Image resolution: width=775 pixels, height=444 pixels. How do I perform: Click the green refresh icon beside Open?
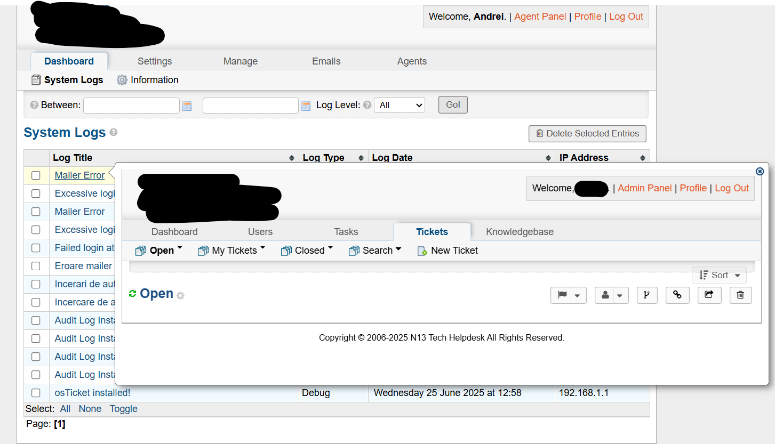click(133, 294)
